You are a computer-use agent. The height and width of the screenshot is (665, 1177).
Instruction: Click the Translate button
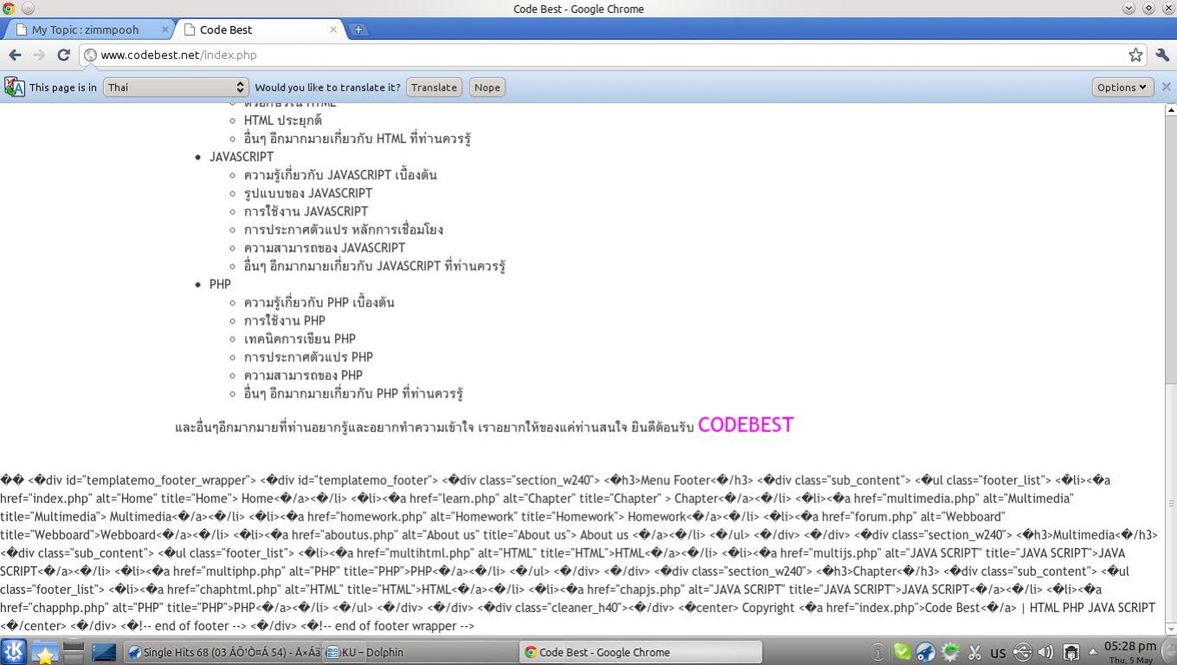pyautogui.click(x=434, y=87)
